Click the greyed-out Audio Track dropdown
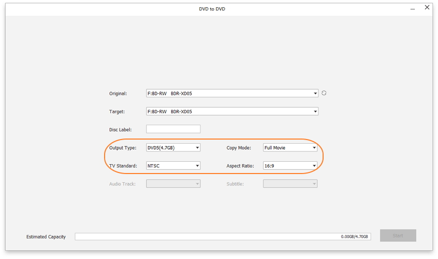 173,184
